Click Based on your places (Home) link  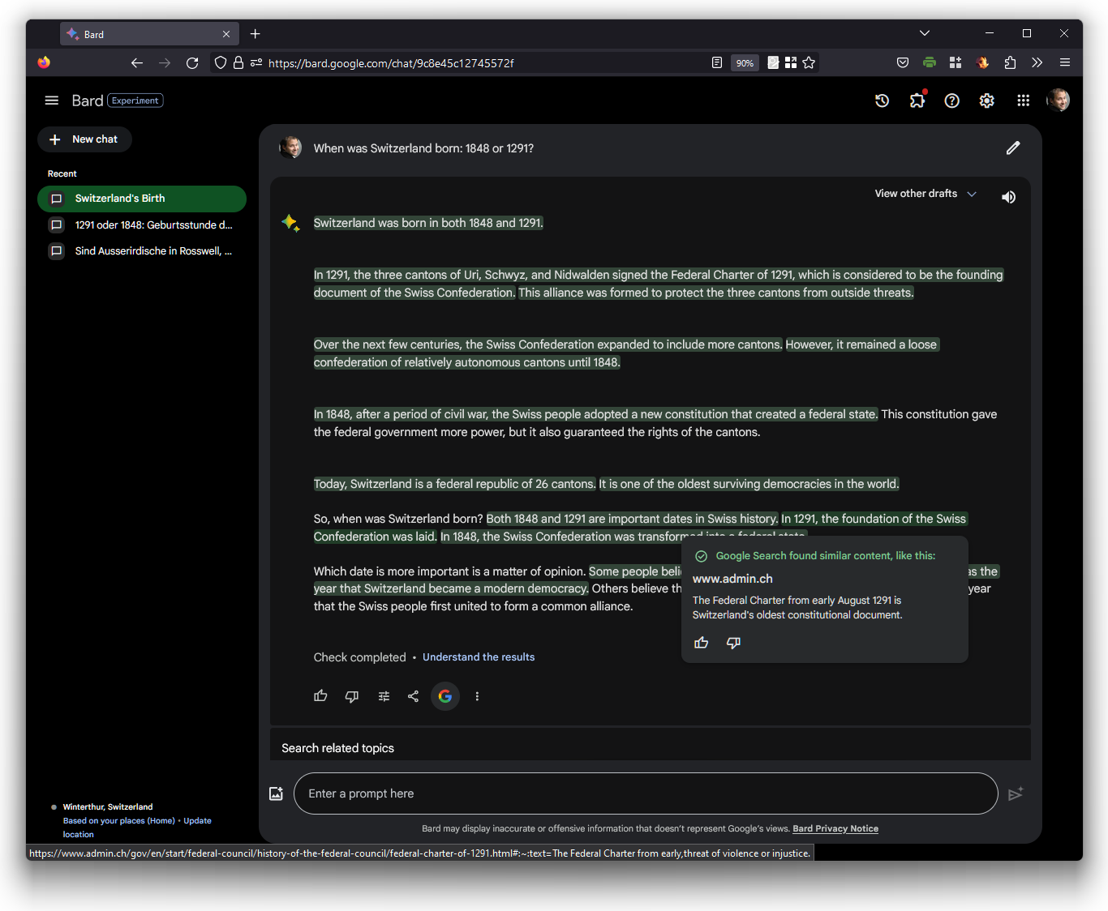pyautogui.click(x=119, y=821)
